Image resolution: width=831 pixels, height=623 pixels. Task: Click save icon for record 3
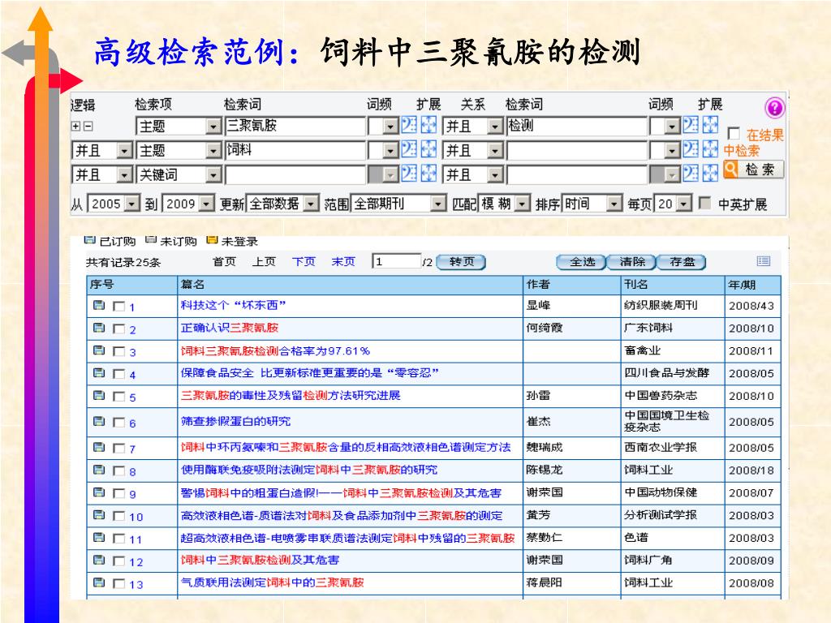[99, 350]
